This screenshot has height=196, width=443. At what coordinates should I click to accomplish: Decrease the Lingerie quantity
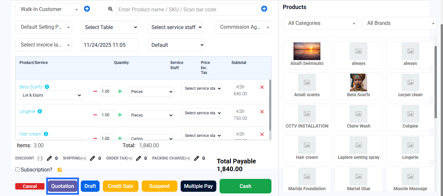(95, 115)
